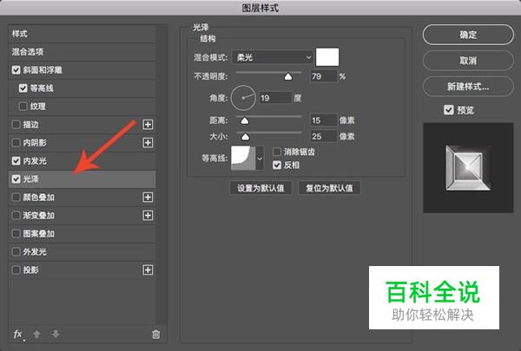The image size is (521, 351).
Task: Open Blending Options (混合选项) section
Action: [x=82, y=52]
